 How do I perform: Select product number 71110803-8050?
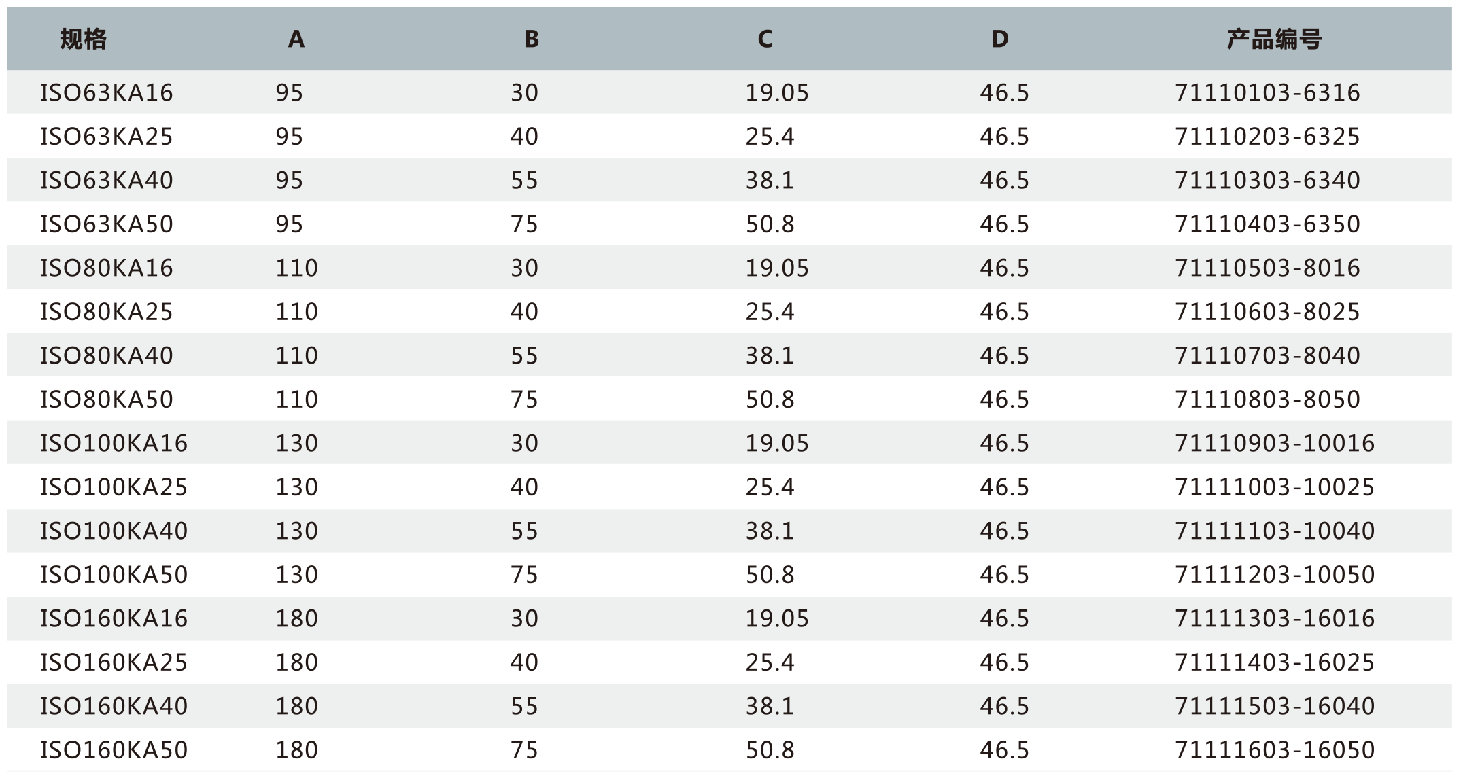coord(1267,399)
